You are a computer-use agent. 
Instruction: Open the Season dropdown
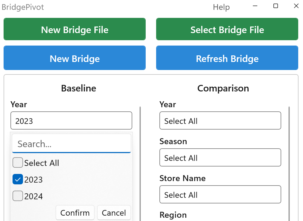click(x=220, y=158)
